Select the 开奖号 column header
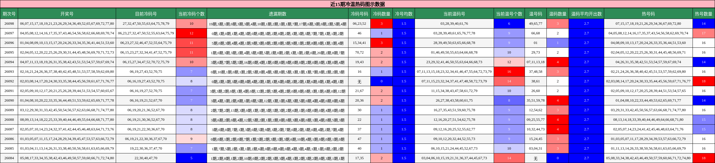The image size is (715, 163). 67,14
